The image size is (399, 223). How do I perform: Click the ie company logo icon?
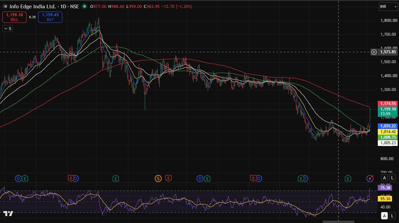[x=5, y=6]
